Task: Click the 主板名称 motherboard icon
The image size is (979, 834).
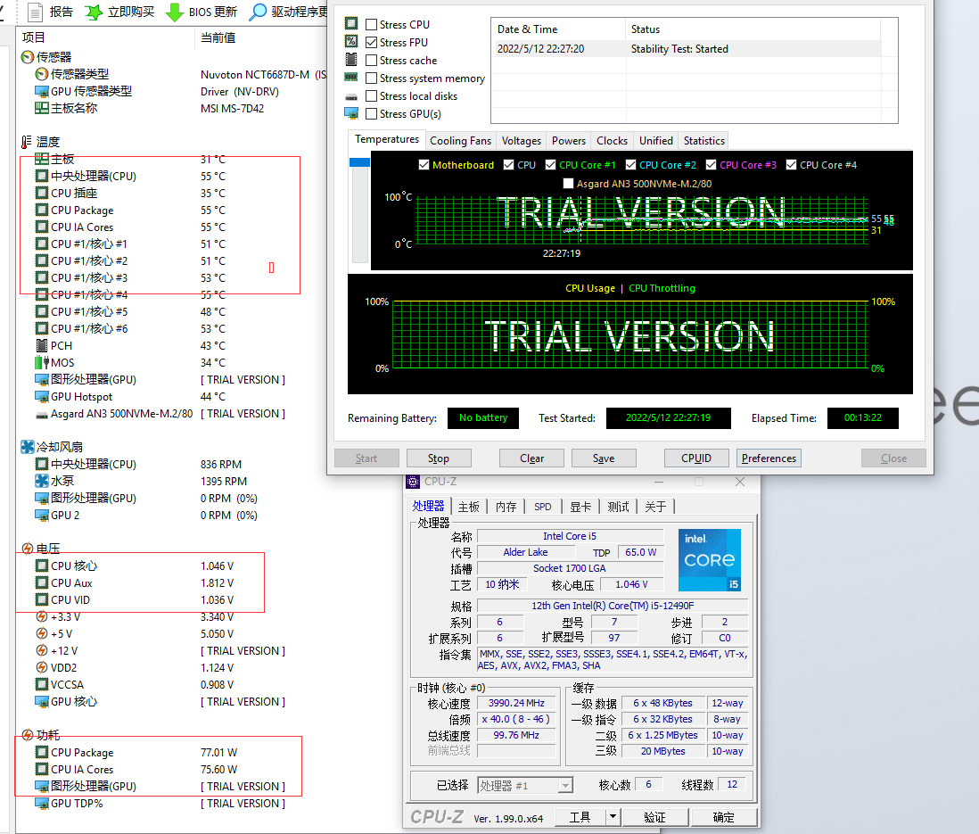Action: coord(42,108)
